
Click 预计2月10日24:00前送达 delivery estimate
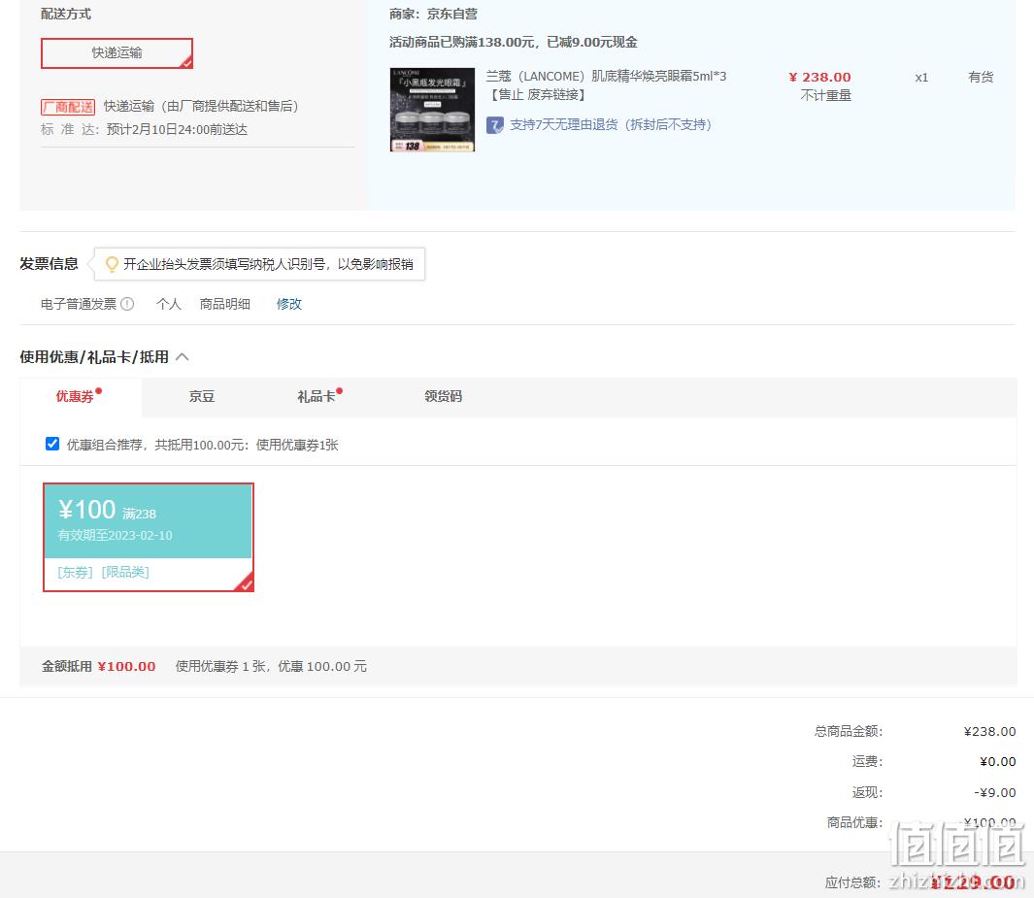(177, 129)
